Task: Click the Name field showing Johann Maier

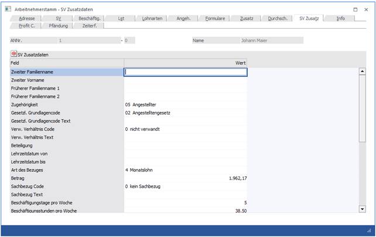Action: (x=271, y=40)
